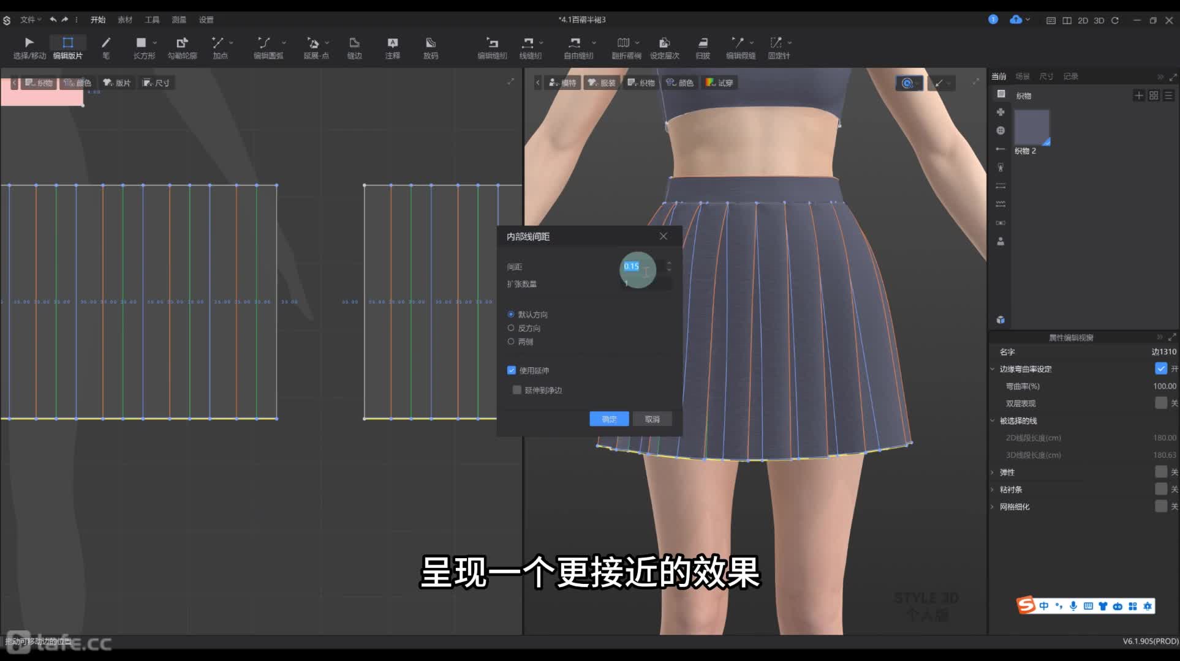1180x661 pixels.
Task: Collapse the 被选择的线 section
Action: tap(993, 420)
